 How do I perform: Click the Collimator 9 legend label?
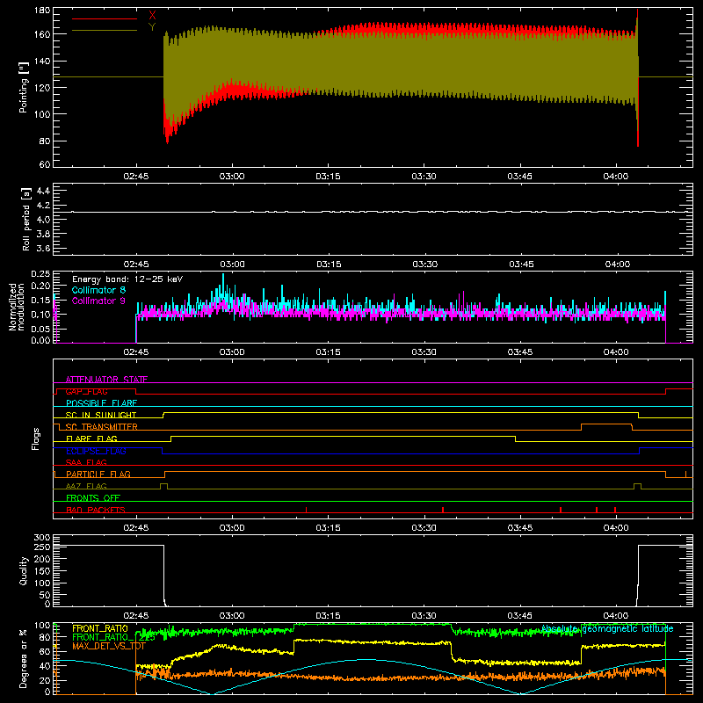[x=98, y=301]
